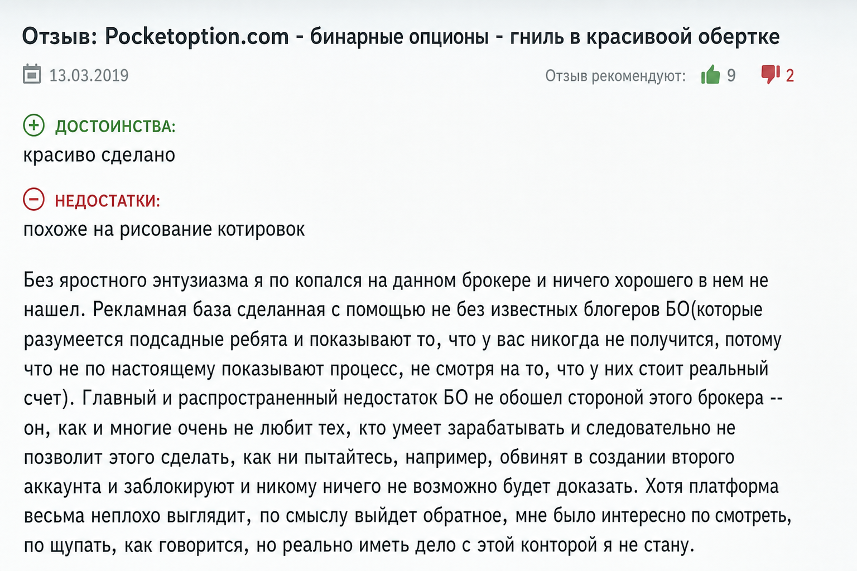Click the text 'похоже на рисование котировок'

[164, 229]
